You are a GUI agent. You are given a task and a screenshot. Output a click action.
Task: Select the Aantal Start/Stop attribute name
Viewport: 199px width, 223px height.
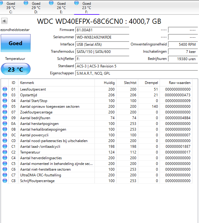pos(34,101)
